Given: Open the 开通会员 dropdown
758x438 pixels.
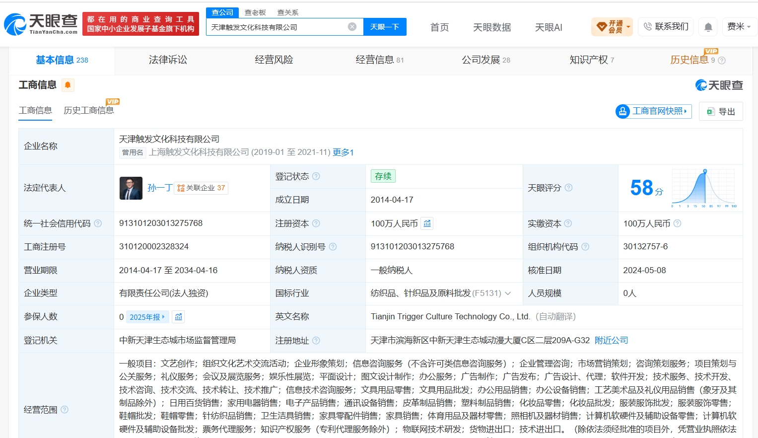Looking at the screenshot, I should 612,27.
